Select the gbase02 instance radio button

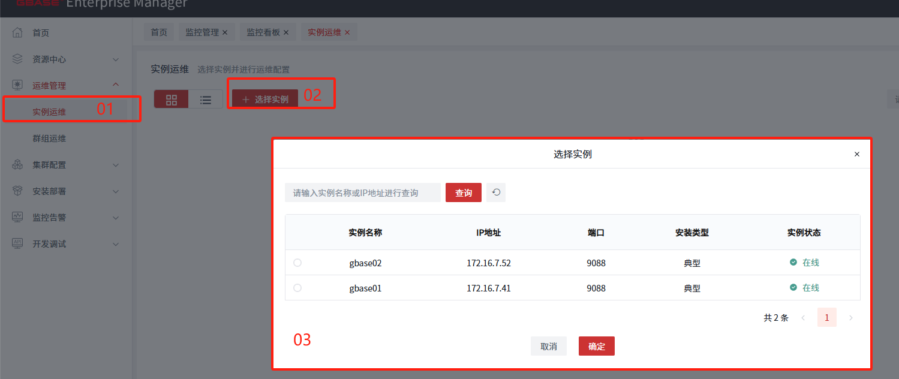(x=297, y=263)
